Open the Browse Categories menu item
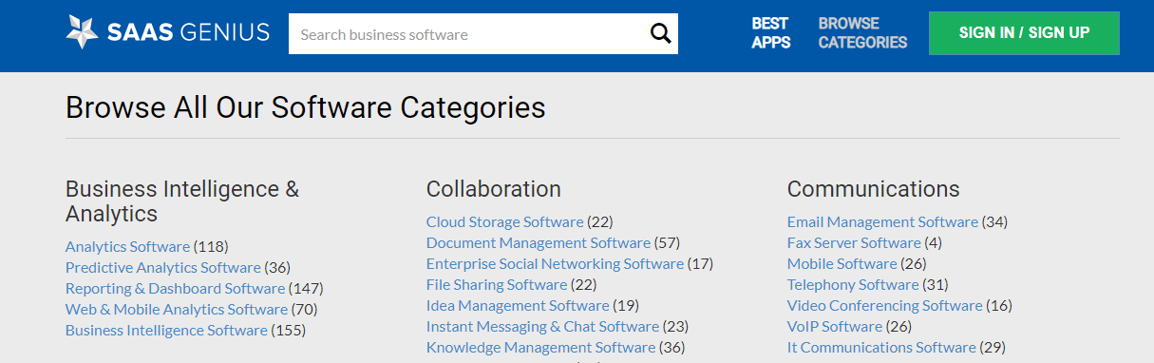 862,33
